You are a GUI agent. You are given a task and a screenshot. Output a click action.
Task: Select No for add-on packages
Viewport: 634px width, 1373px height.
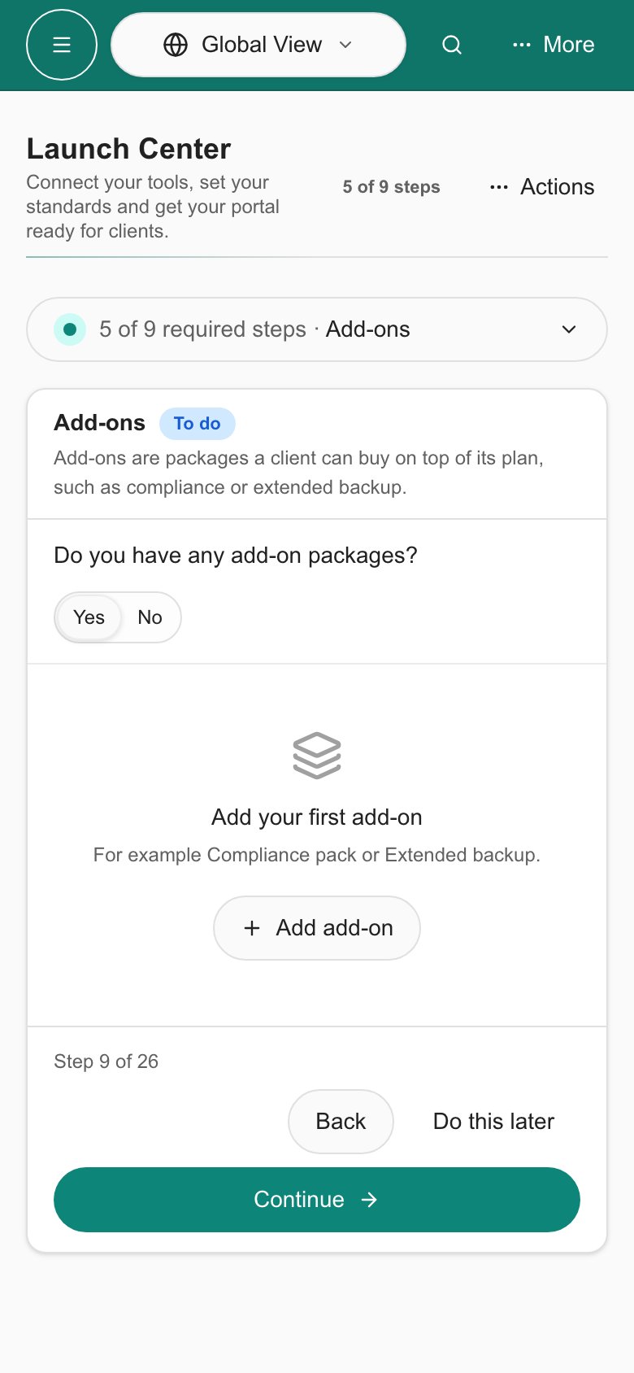point(150,617)
